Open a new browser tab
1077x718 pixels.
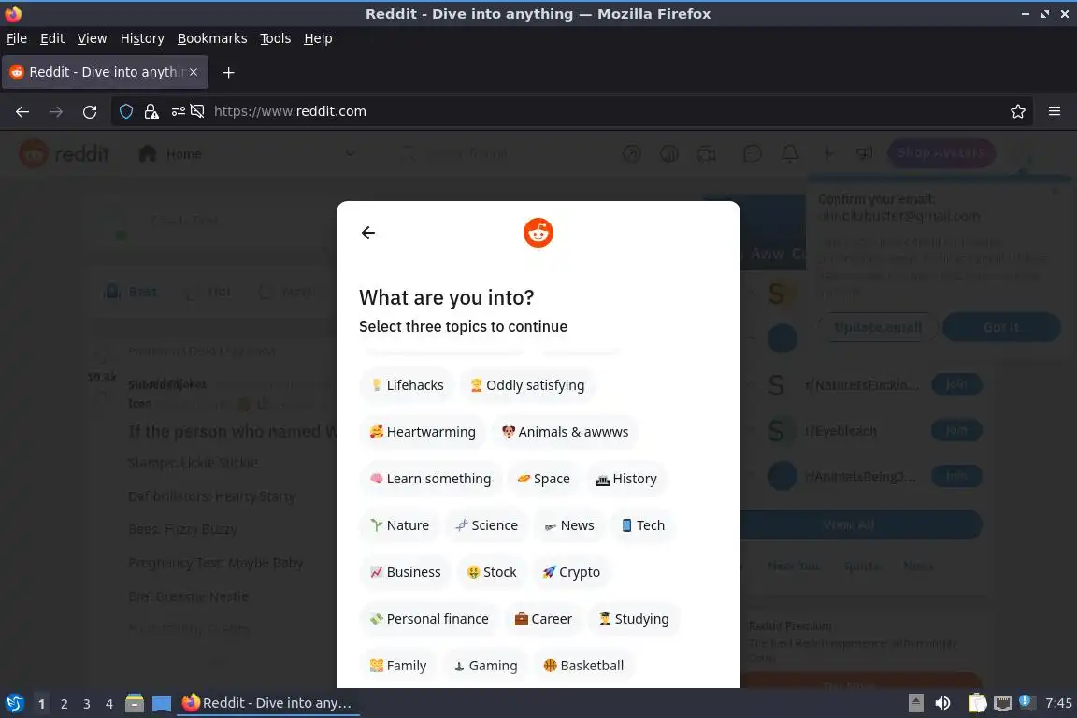[x=229, y=73]
